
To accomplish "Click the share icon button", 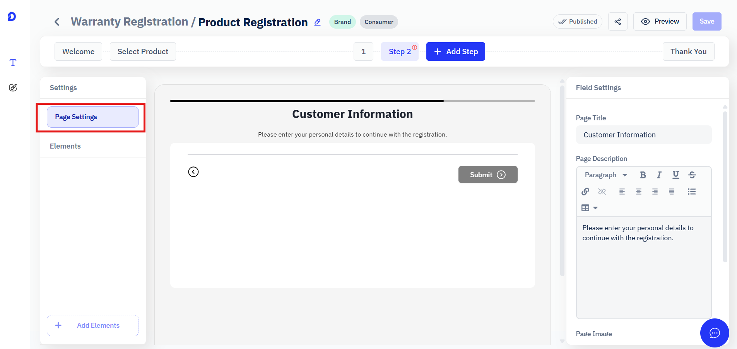I will coord(617,22).
